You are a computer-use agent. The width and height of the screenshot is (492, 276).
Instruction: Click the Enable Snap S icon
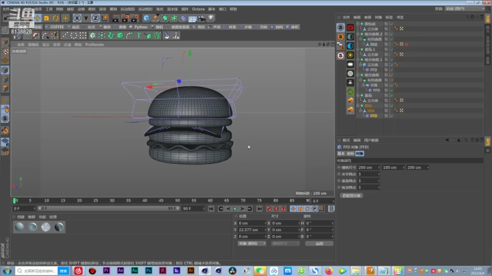(5, 119)
